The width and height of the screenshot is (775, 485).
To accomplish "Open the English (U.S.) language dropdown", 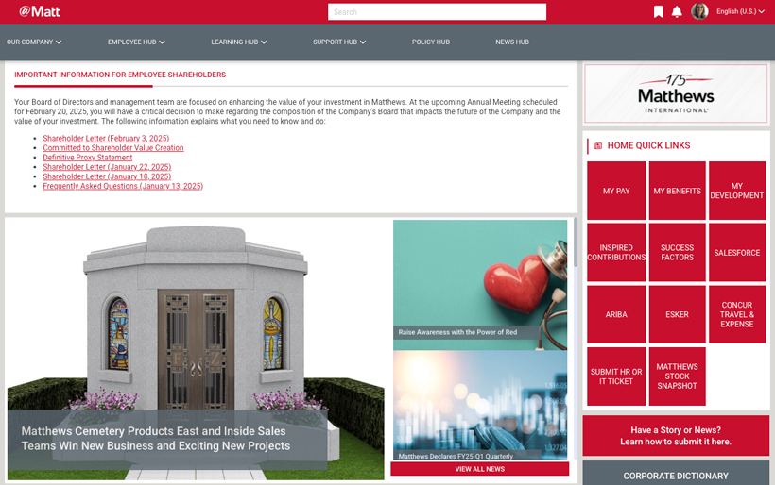I will coord(741,11).
